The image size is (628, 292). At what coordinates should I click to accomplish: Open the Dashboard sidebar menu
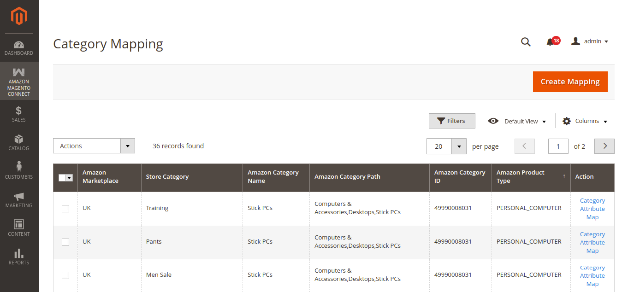point(19,48)
